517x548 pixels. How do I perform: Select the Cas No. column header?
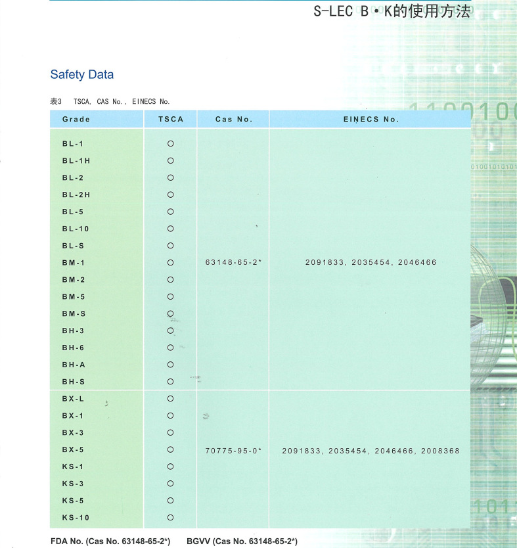233,119
